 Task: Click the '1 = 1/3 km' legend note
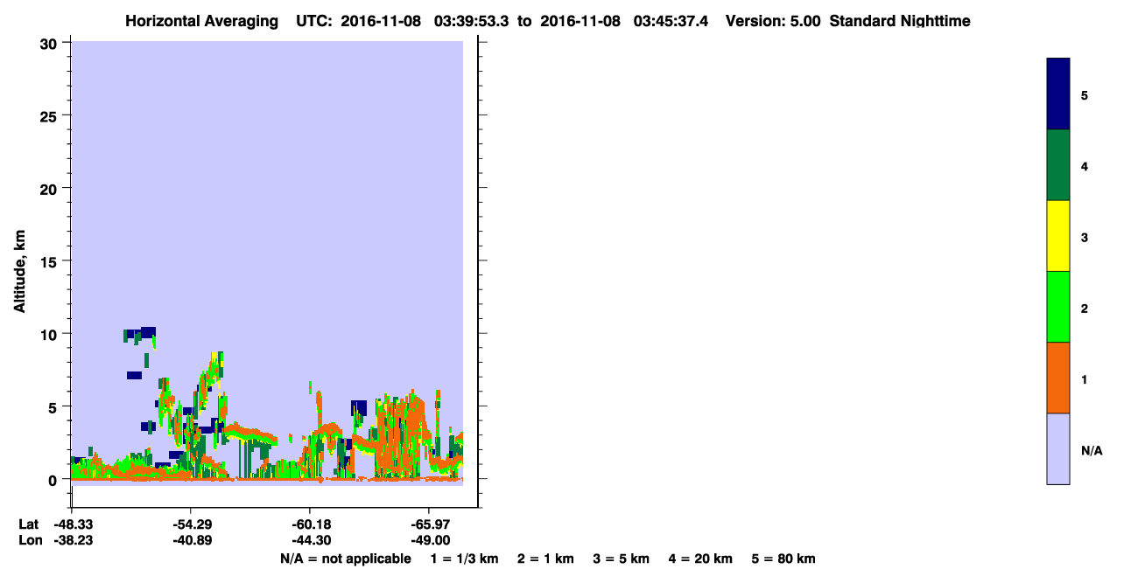(464, 559)
